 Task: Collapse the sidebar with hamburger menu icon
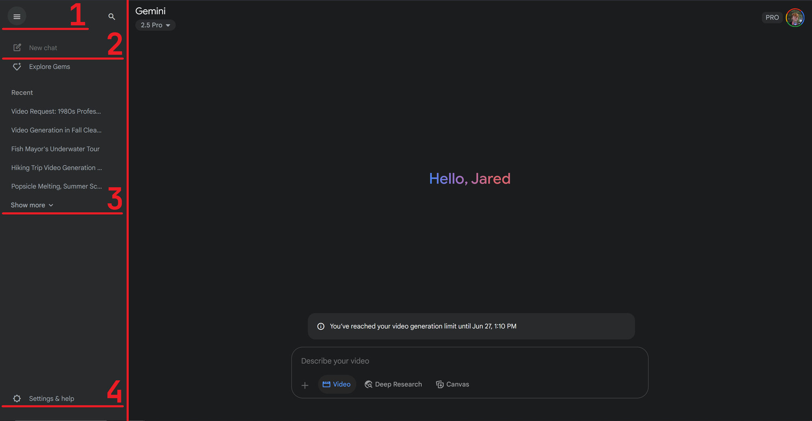click(17, 17)
